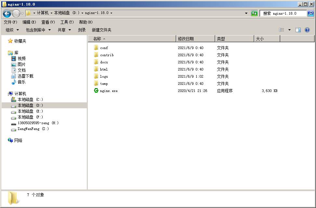Click the Forward navigation arrow

tap(16, 14)
